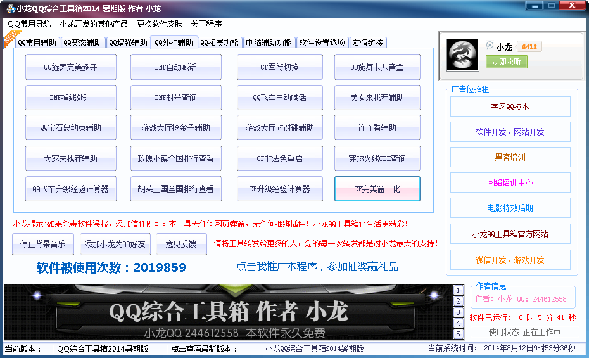Switch to the 电脑辅助功能 tab
Viewport: 589px width, 358px height.
(269, 43)
